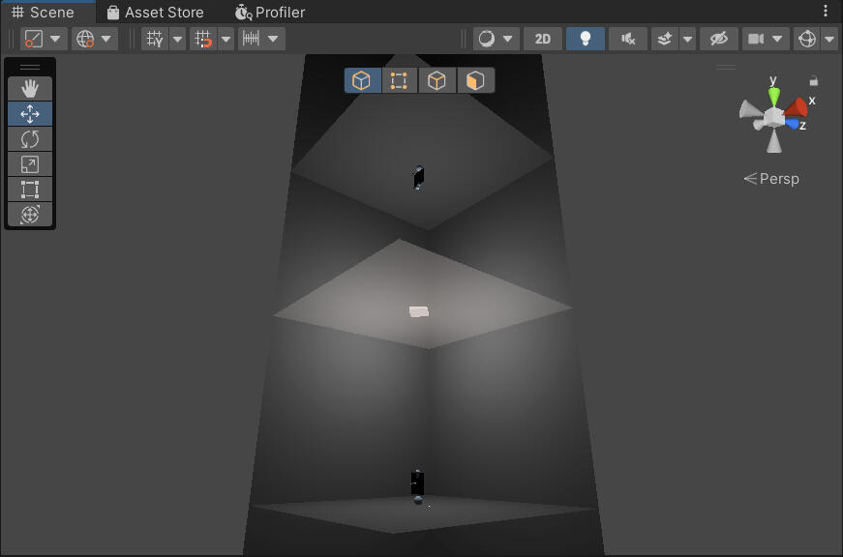Image resolution: width=843 pixels, height=557 pixels.
Task: Select the Rotate tool
Action: (30, 139)
